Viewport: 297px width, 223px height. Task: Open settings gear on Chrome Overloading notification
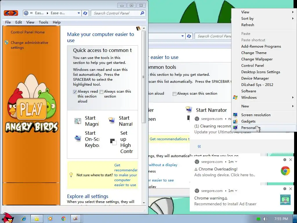[285, 160]
